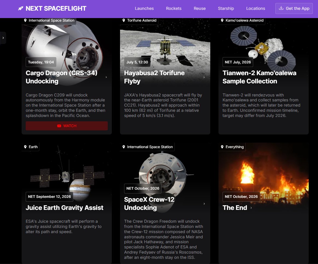Click the Earth location tag
This screenshot has height=264, width=318.
click(x=30, y=147)
